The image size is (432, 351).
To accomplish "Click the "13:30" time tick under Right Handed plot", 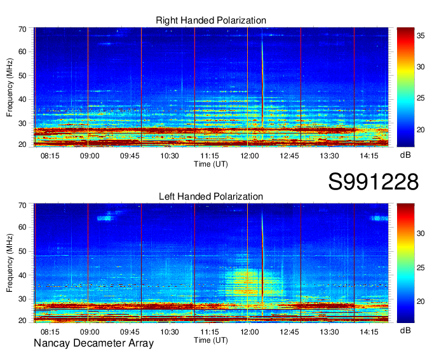I will 329,156.
